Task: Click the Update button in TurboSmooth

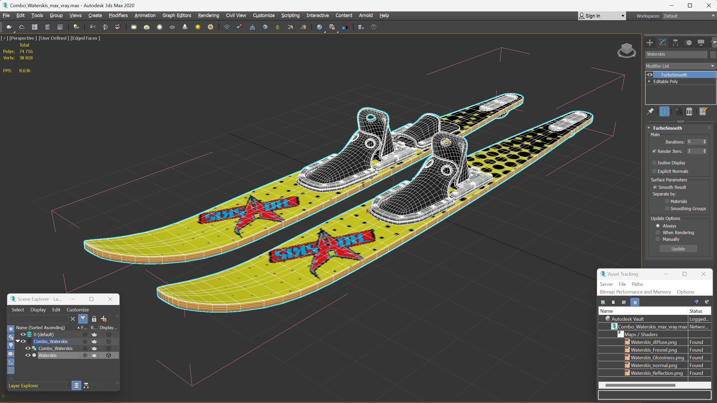Action: [678, 249]
